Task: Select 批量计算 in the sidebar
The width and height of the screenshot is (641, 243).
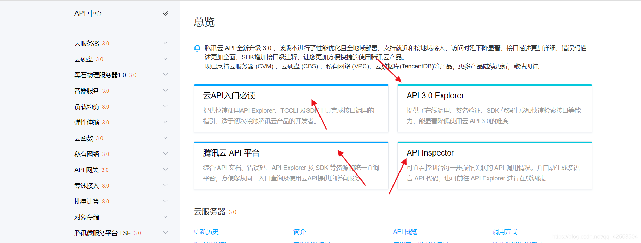Action: pos(87,202)
